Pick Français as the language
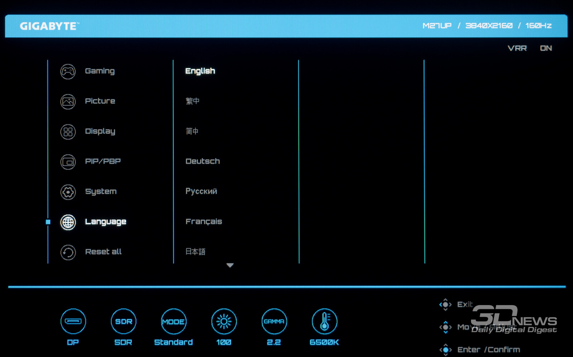The height and width of the screenshot is (357, 573). coord(204,222)
